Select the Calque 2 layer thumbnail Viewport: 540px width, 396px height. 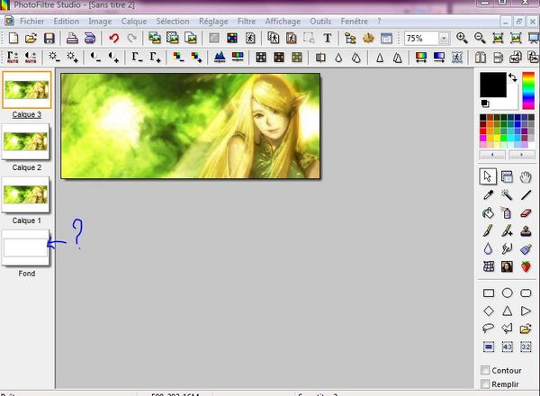click(25, 142)
